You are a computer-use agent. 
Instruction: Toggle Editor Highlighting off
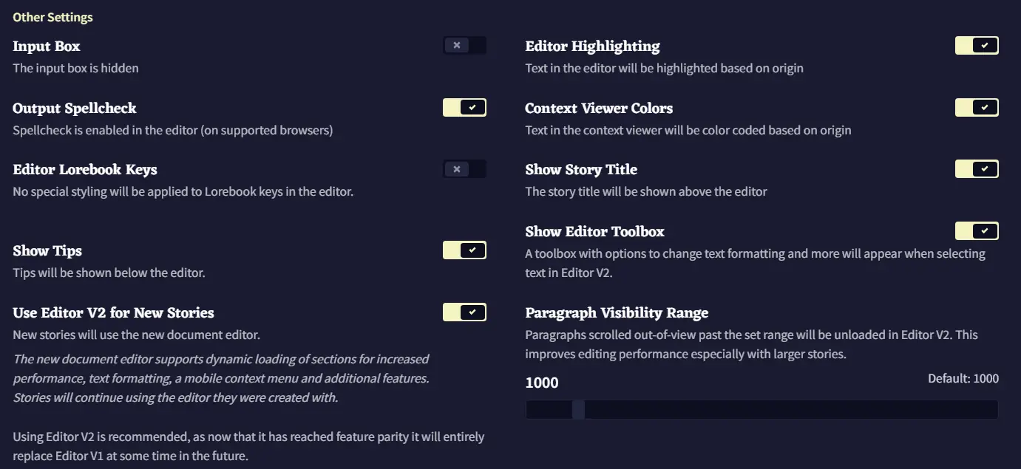coord(977,45)
